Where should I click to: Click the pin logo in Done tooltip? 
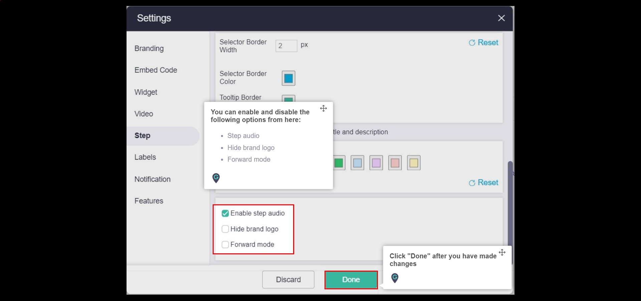coord(395,278)
